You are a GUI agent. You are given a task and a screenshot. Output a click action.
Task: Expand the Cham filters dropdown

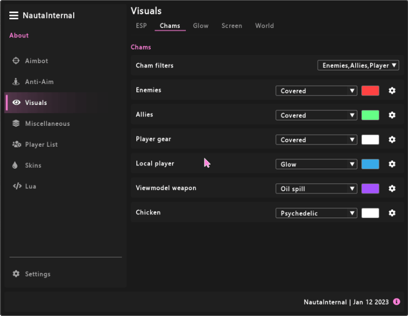(x=358, y=65)
